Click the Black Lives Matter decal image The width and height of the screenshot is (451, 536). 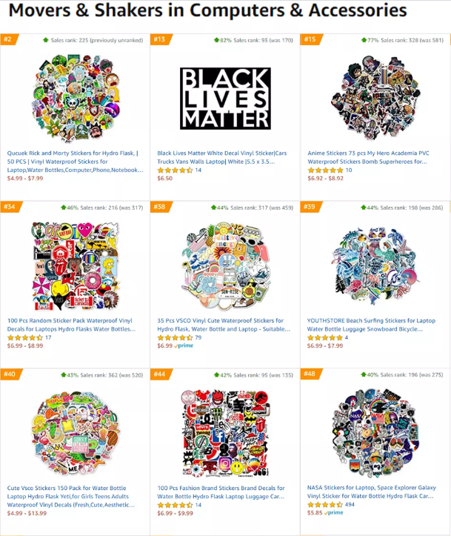[225, 99]
